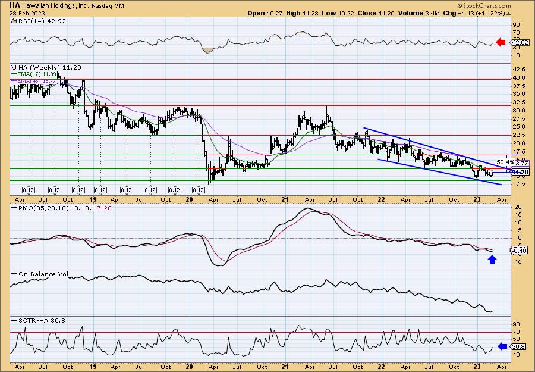This screenshot has width=535, height=372.
Task: Click the 22.5 price axis label
Action: pos(520,135)
